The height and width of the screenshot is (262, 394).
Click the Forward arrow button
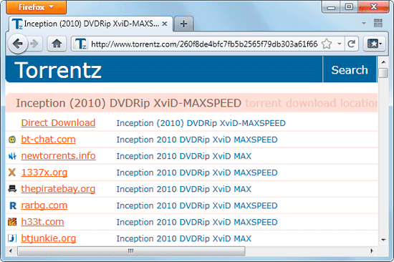pyautogui.click(x=34, y=44)
